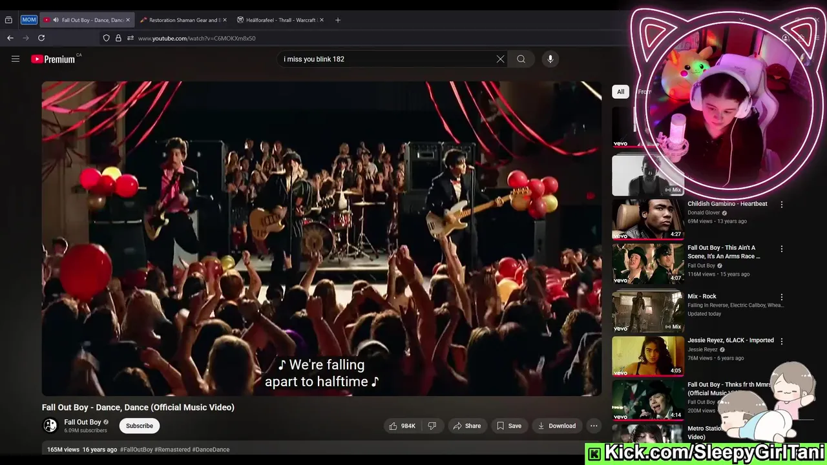Mute the Fall Out Boy tab audio icon

[x=56, y=20]
